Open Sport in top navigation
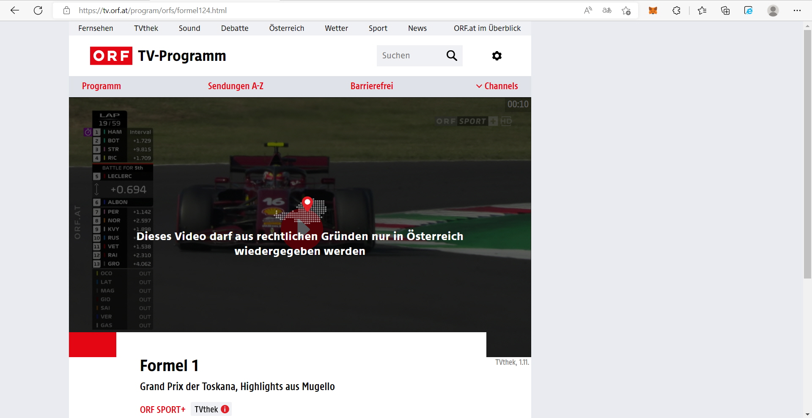This screenshot has width=812, height=418. pos(378,28)
